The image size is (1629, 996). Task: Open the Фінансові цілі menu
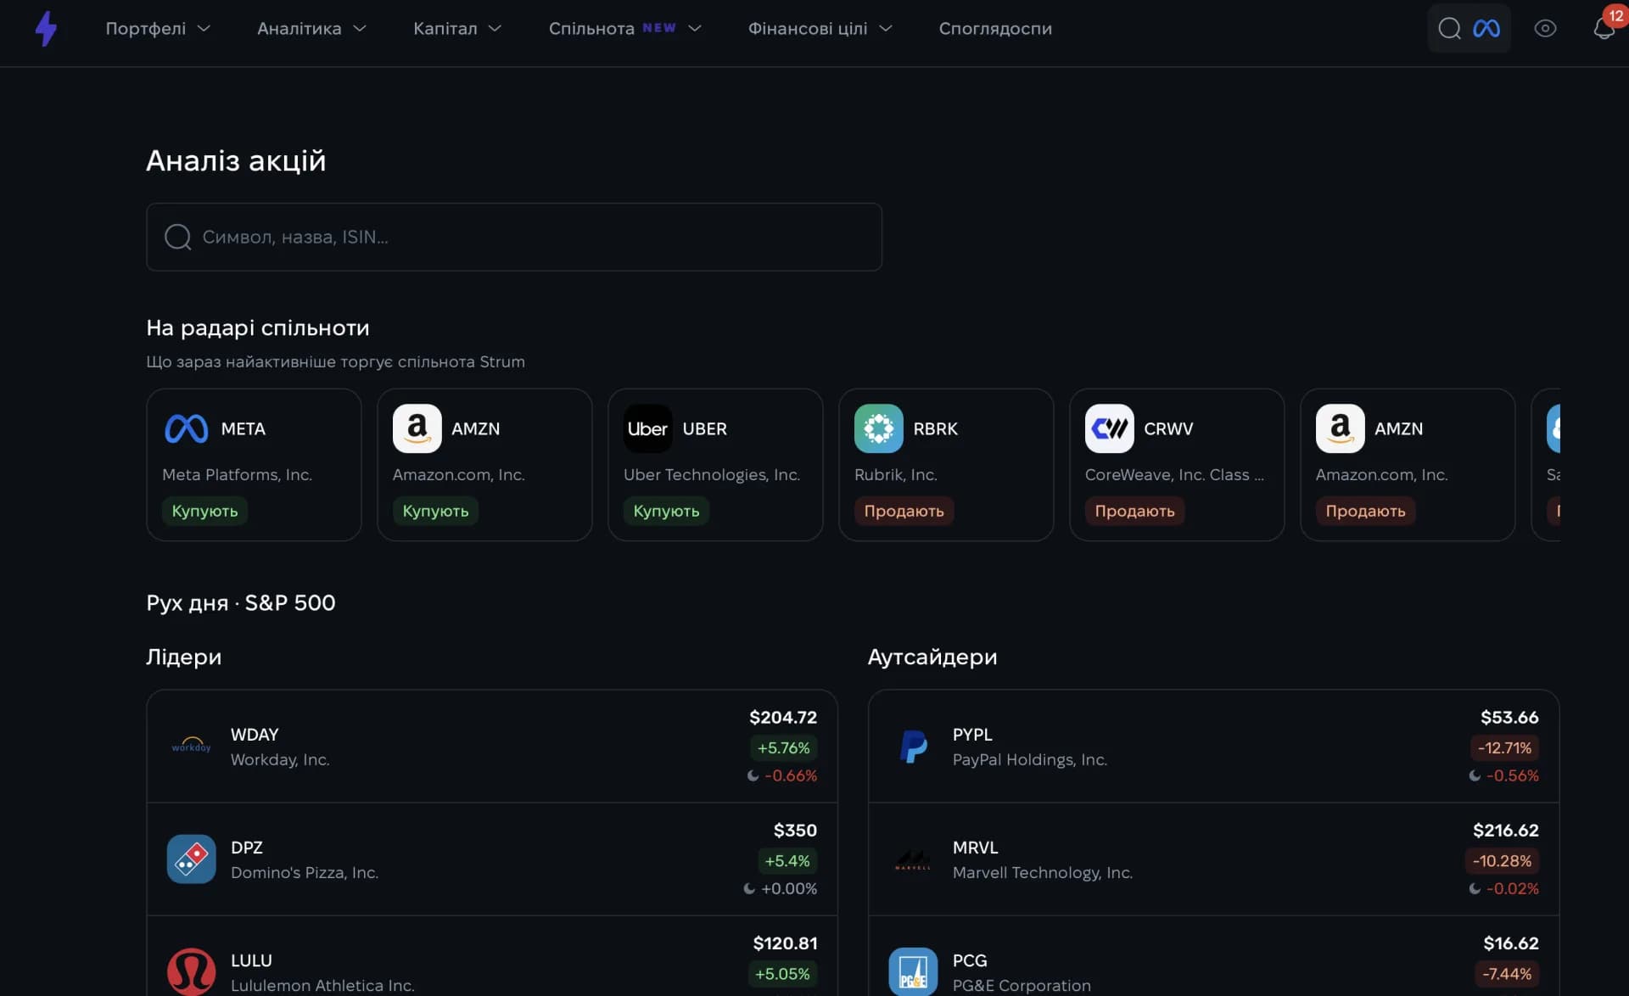pyautogui.click(x=820, y=28)
